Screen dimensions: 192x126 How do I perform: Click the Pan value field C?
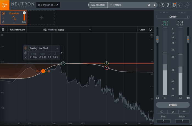pos(163,121)
